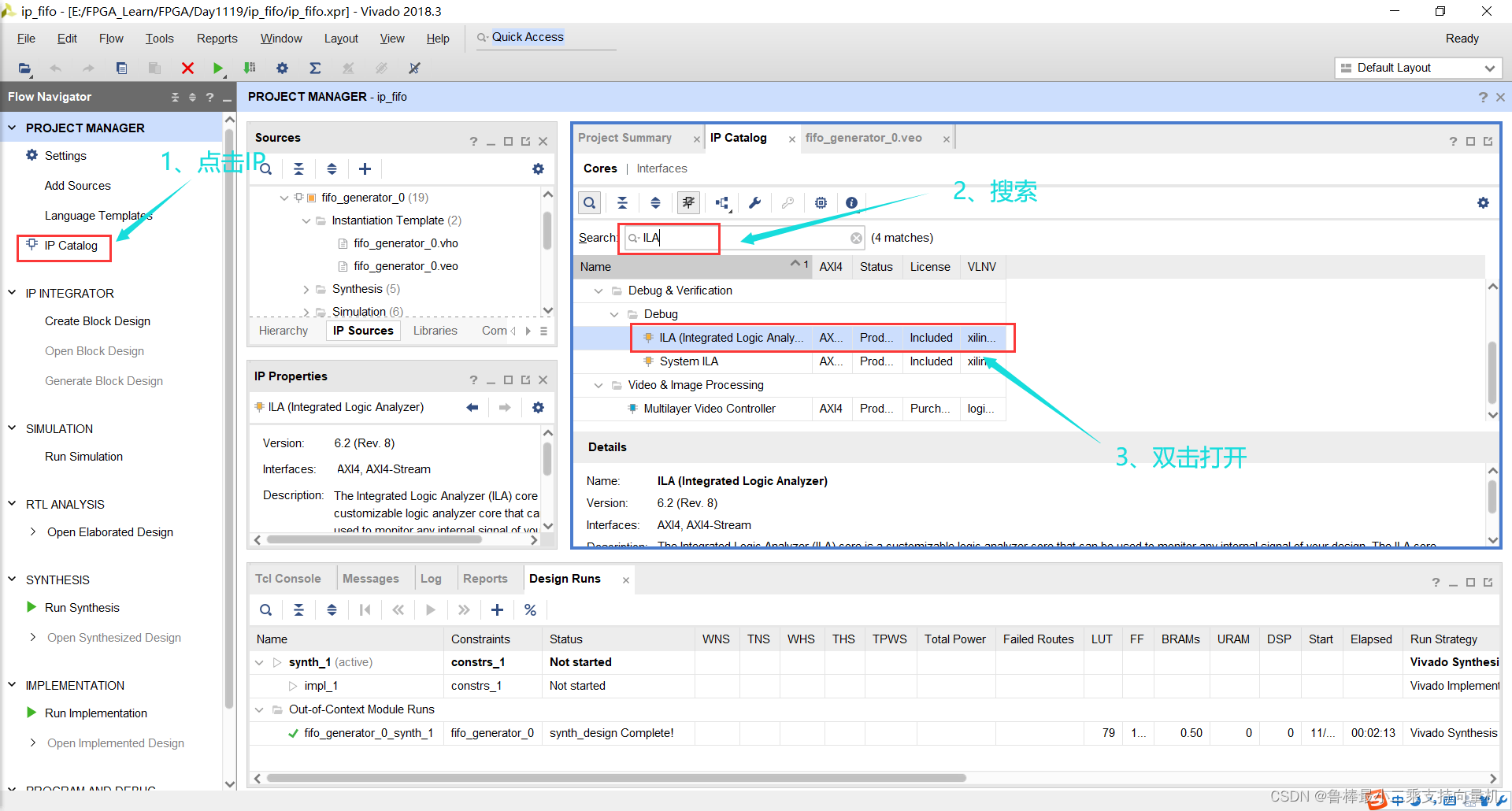Image resolution: width=1512 pixels, height=811 pixels.
Task: Open IP Properties settings gear
Action: [538, 407]
